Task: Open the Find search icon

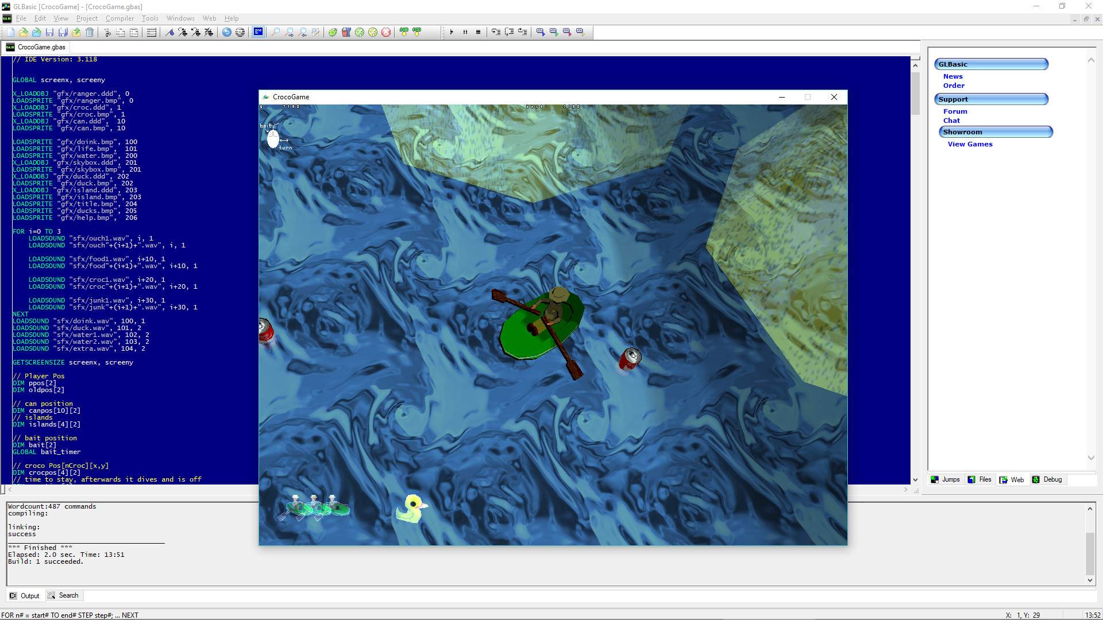Action: 275,32
